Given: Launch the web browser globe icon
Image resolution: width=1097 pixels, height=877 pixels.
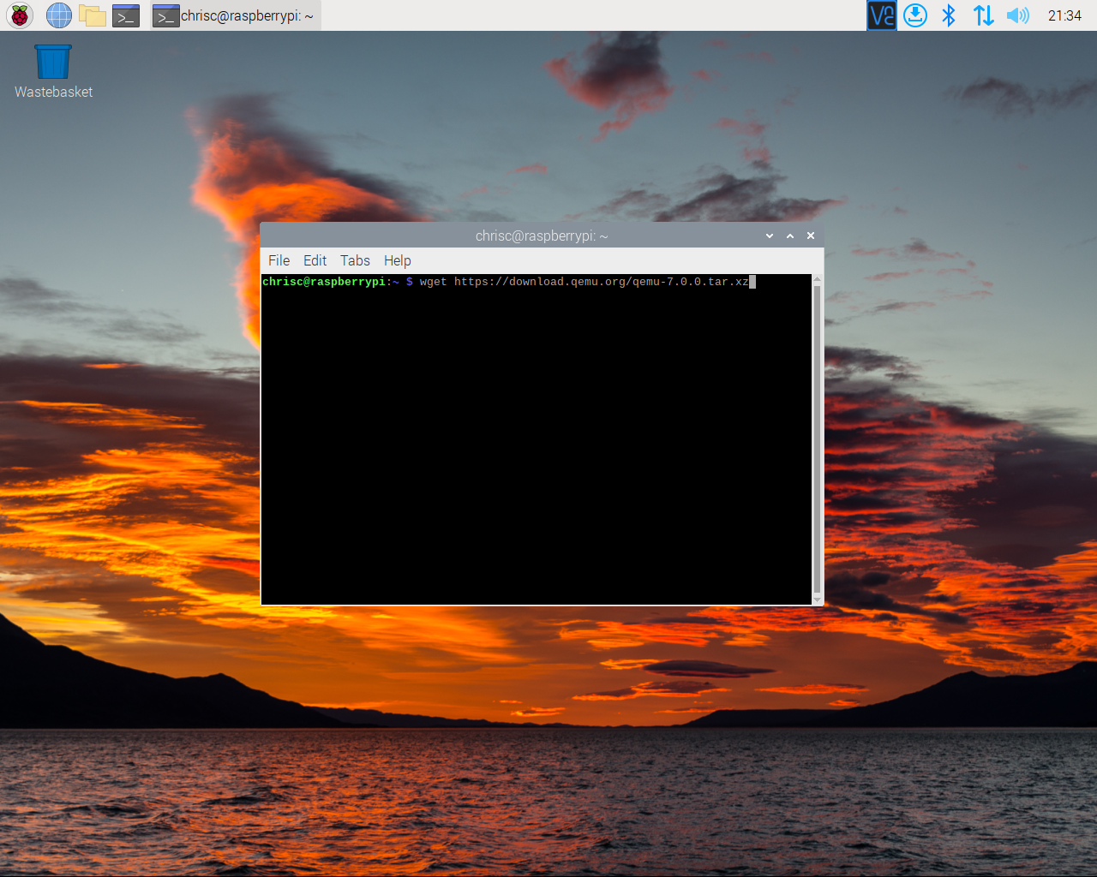Looking at the screenshot, I should point(58,15).
